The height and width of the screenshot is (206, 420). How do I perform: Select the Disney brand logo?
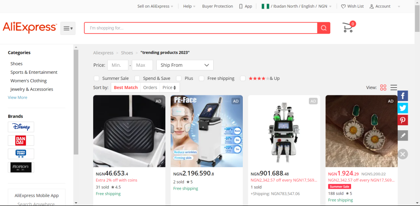coord(21,127)
